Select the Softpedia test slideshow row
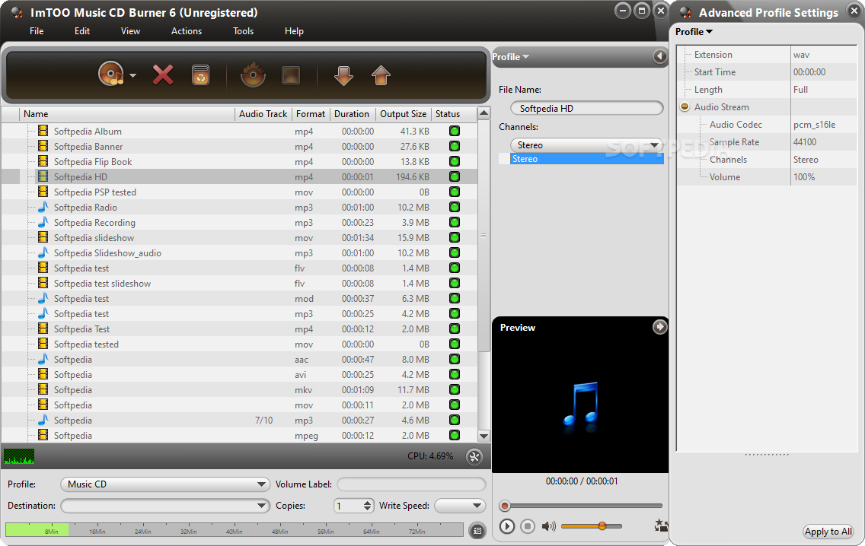865x546 pixels. coord(239,283)
